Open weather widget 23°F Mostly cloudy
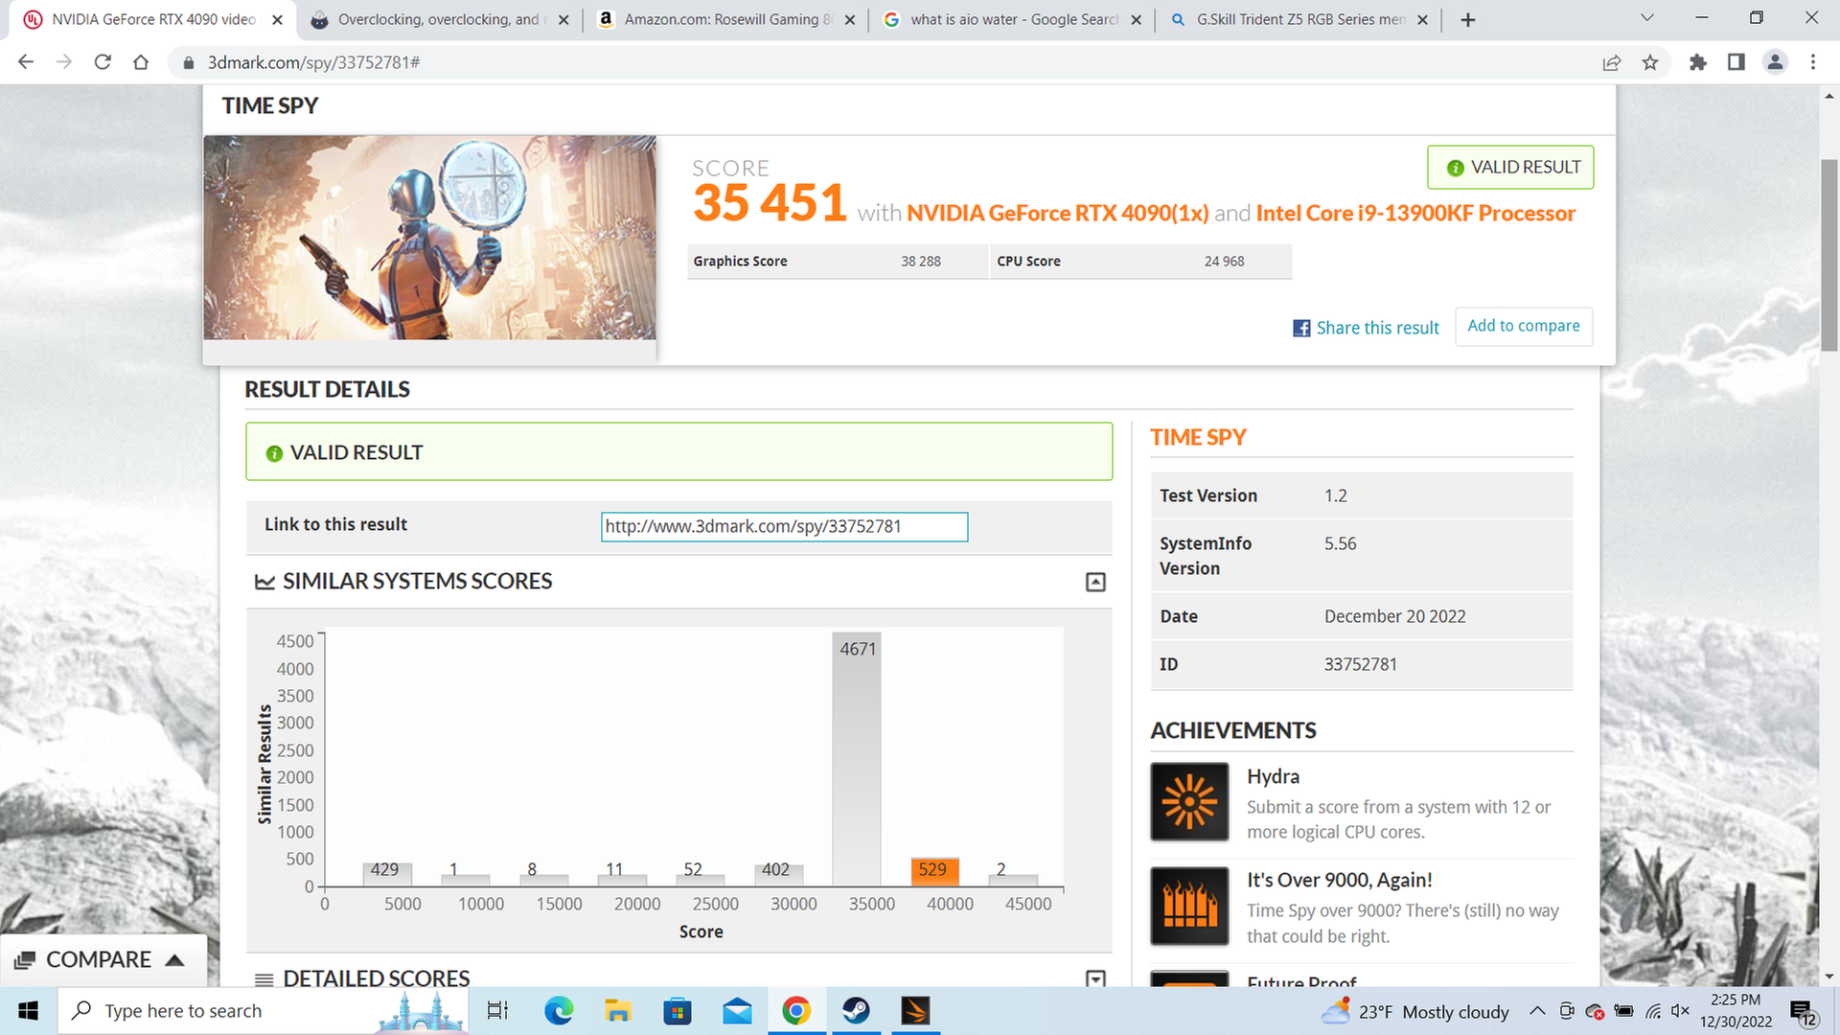This screenshot has height=1035, width=1840. 1414,1012
